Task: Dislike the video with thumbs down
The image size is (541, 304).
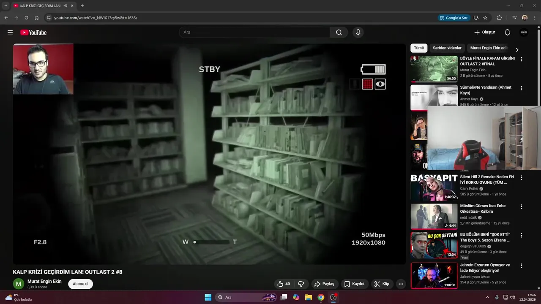Action: pyautogui.click(x=301, y=284)
